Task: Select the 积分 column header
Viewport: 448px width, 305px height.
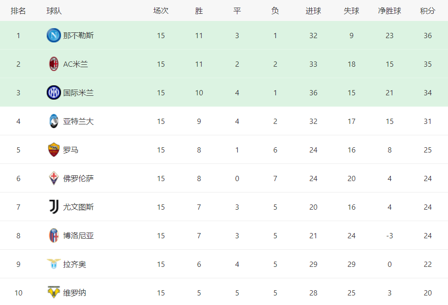Action: pyautogui.click(x=428, y=11)
